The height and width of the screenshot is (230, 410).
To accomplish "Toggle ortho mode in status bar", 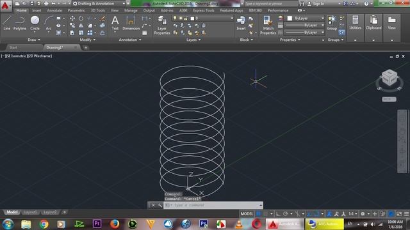I will [x=278, y=214].
